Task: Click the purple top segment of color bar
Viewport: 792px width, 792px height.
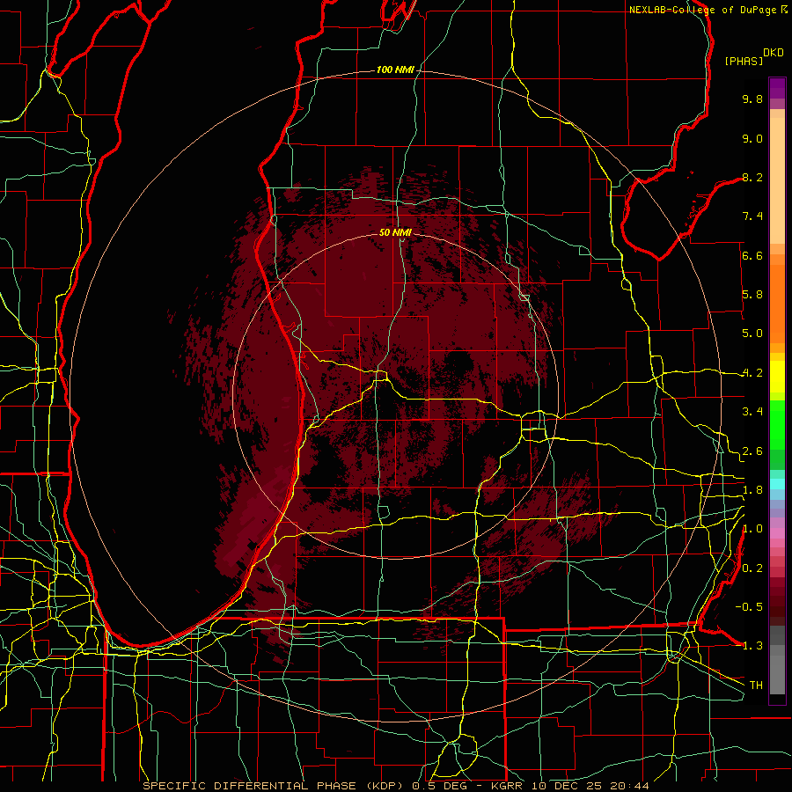Action: tap(777, 88)
